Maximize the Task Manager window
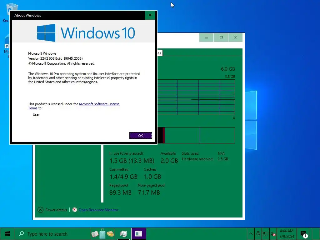Screen dimensions: 320x240 pos(221,37)
